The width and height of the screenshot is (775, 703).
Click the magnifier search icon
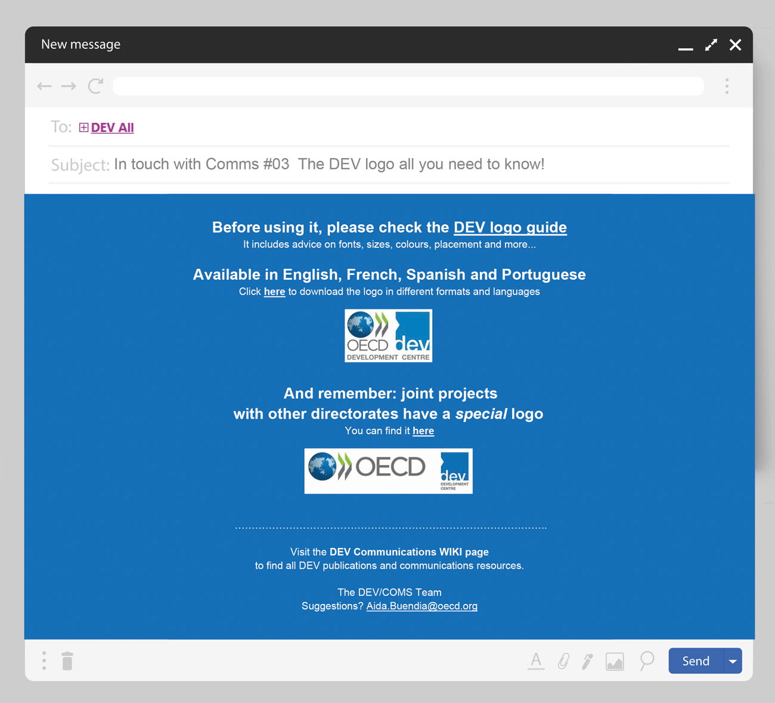646,661
